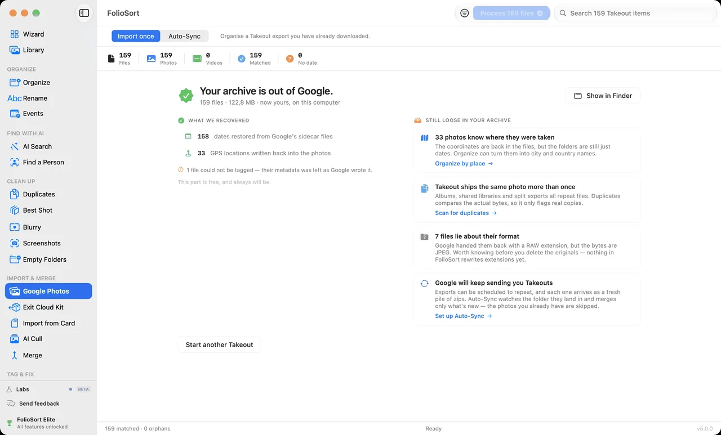This screenshot has height=435, width=721.
Task: Open the Rename tool
Action: coord(48,98)
